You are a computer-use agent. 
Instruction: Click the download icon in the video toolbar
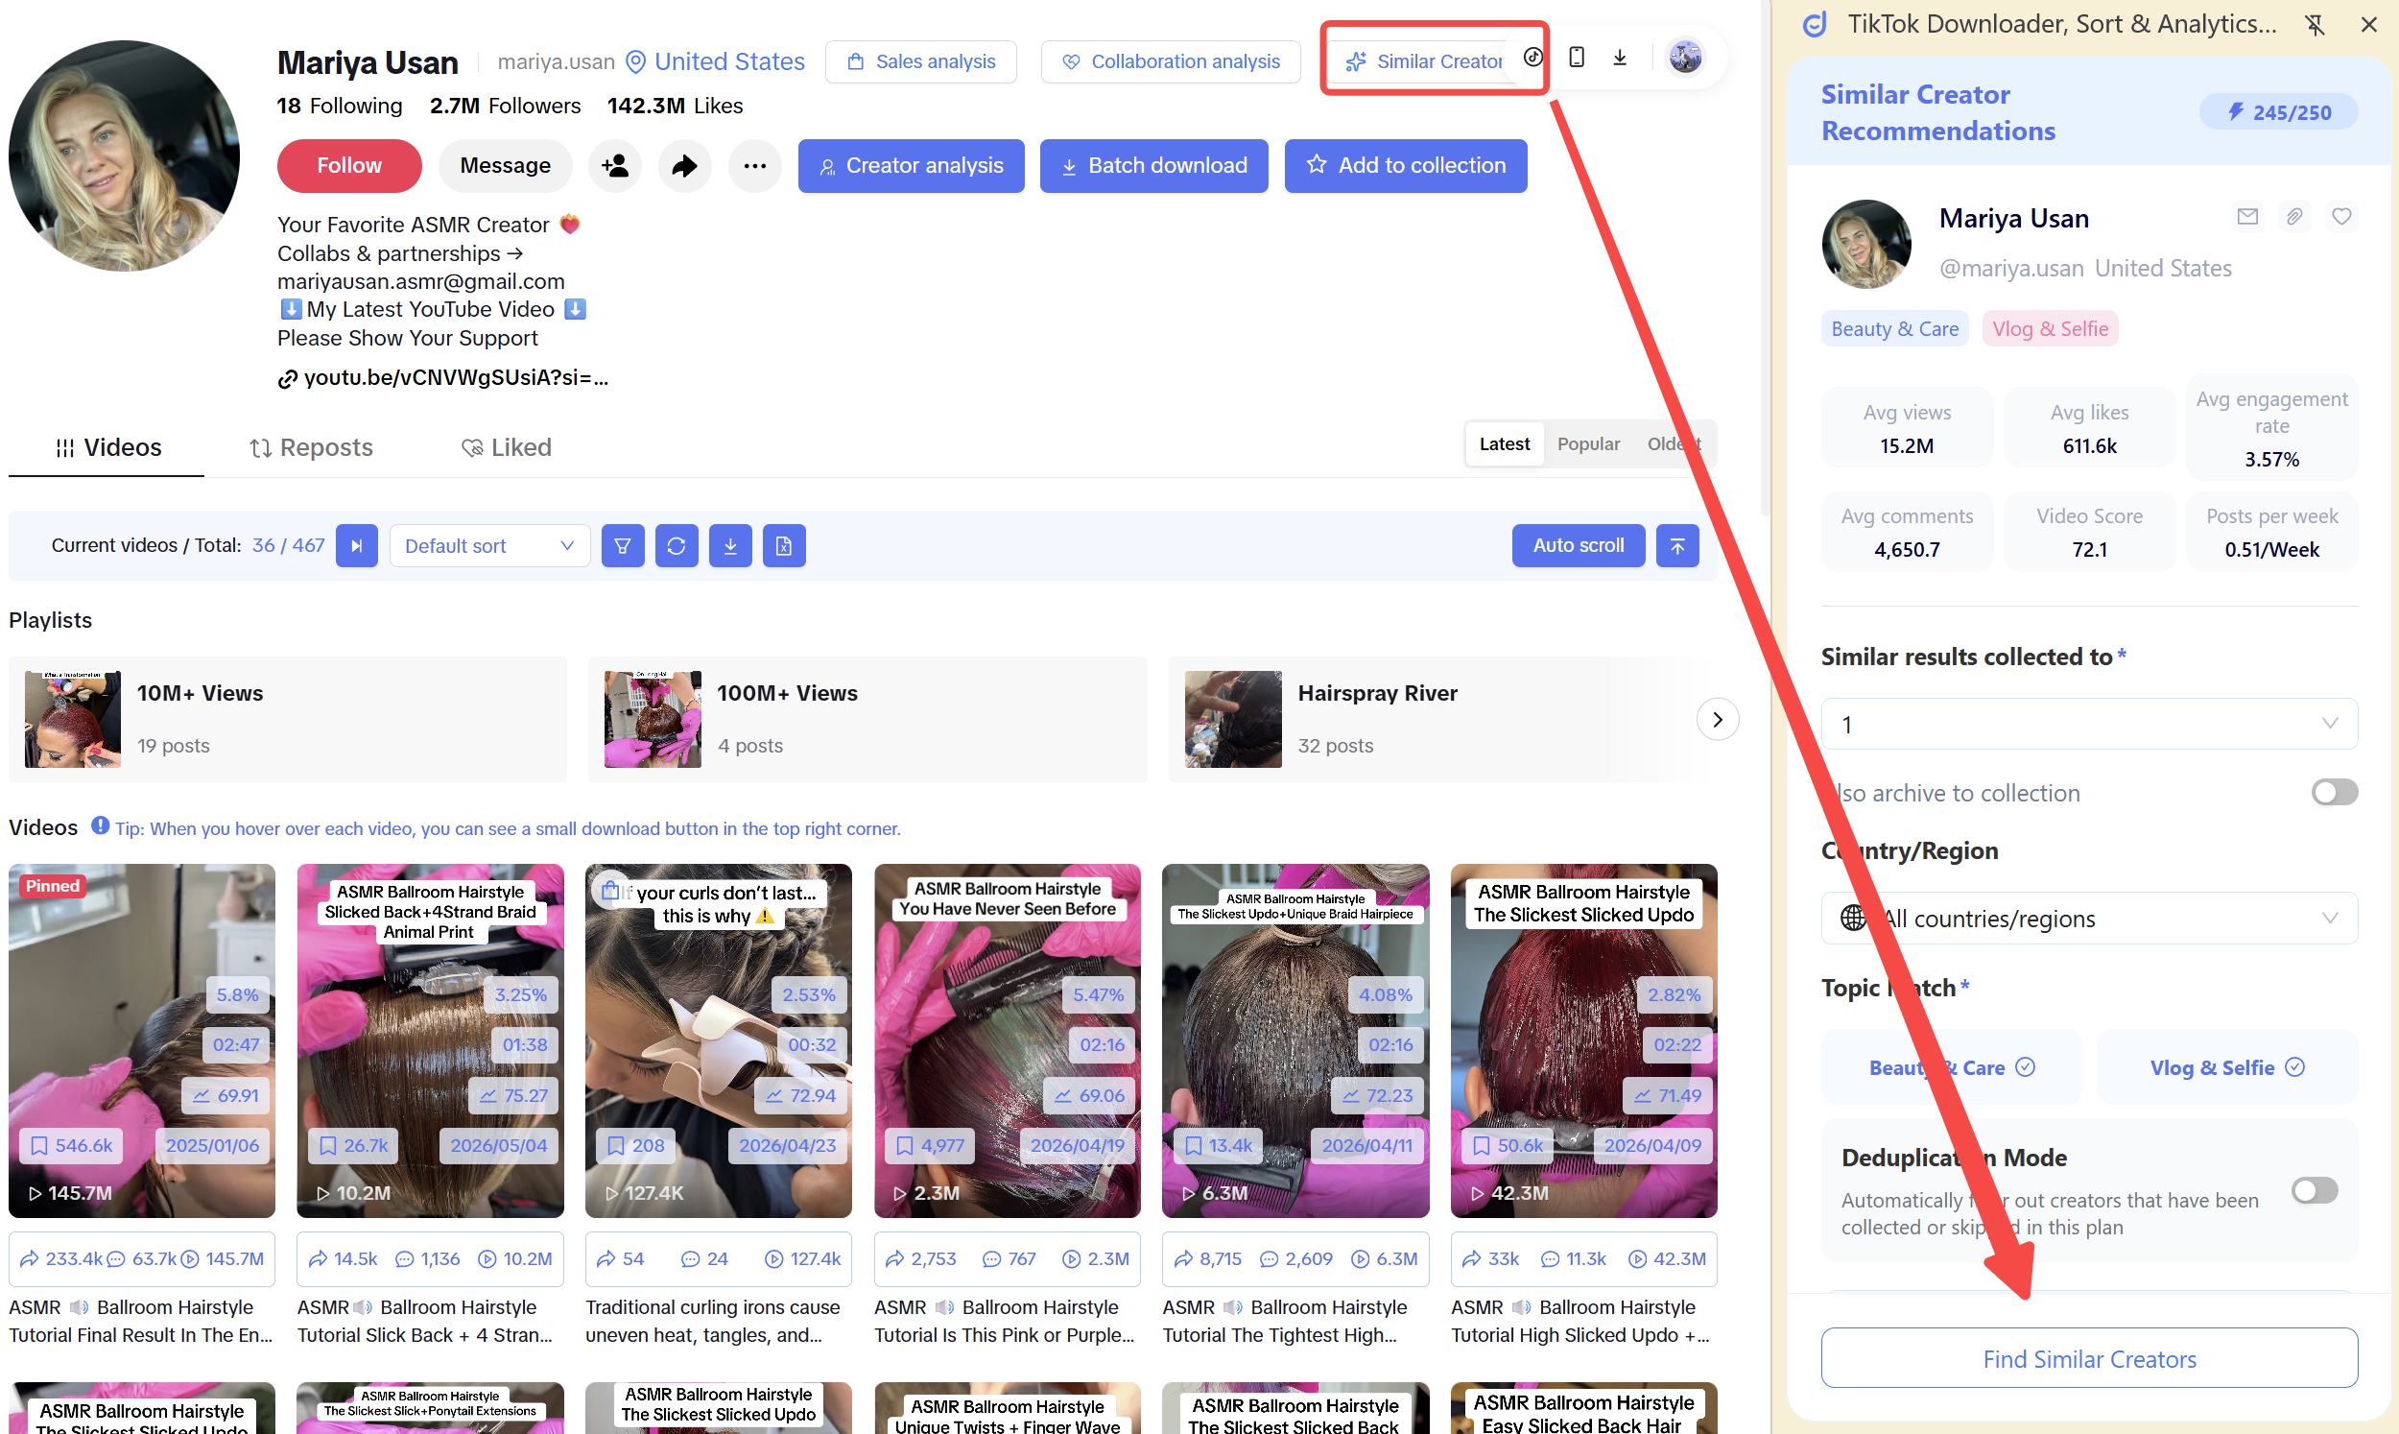[x=730, y=546]
